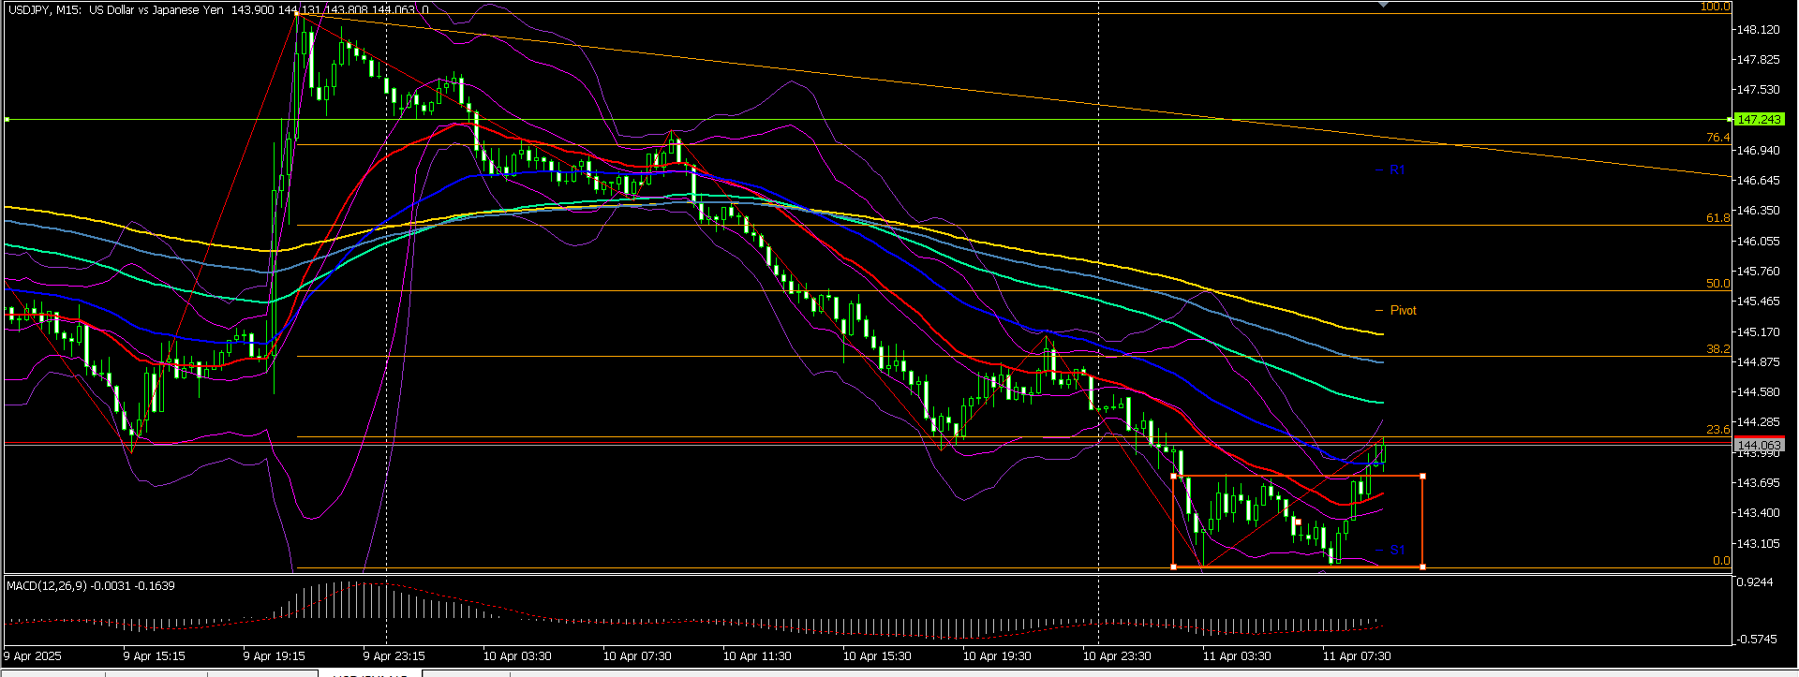Click the rectangle's center anchor point
Screen dimensions: 1799x677
pyautogui.click(x=1298, y=522)
